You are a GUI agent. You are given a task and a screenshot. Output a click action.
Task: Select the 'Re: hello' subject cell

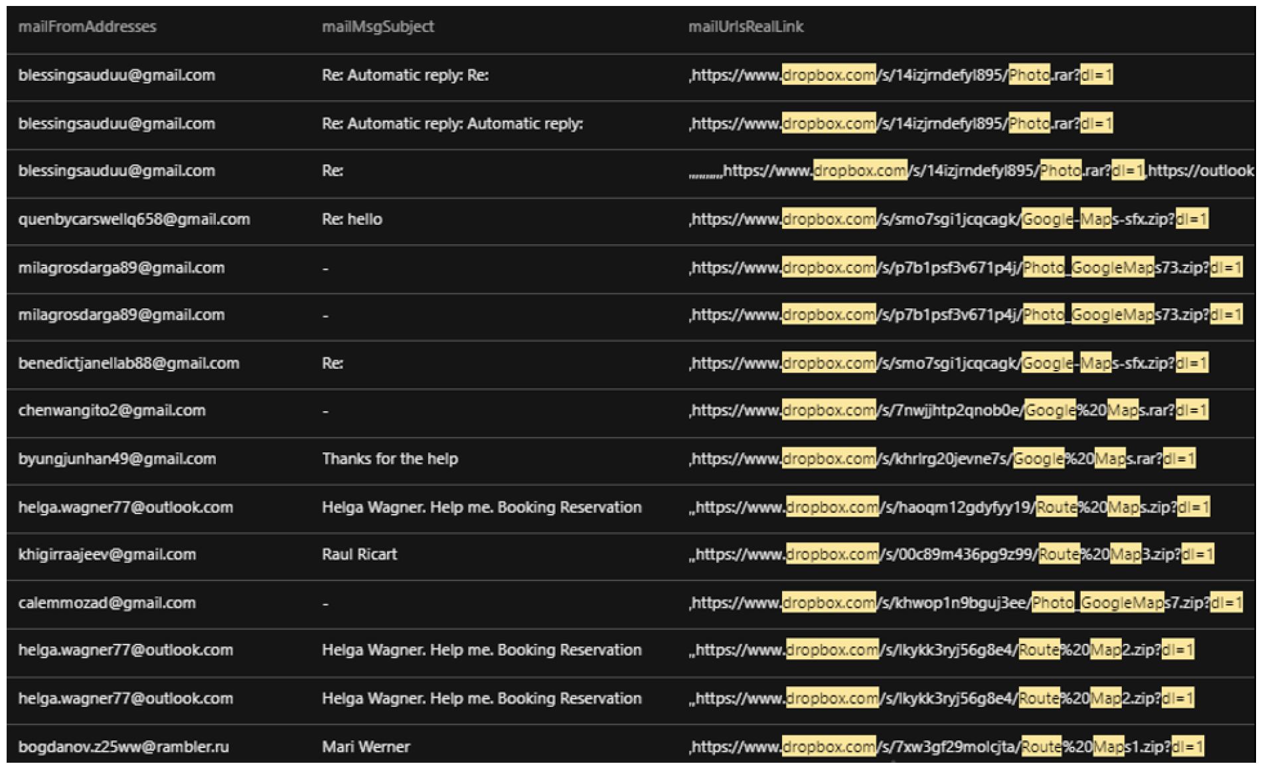pyautogui.click(x=352, y=220)
